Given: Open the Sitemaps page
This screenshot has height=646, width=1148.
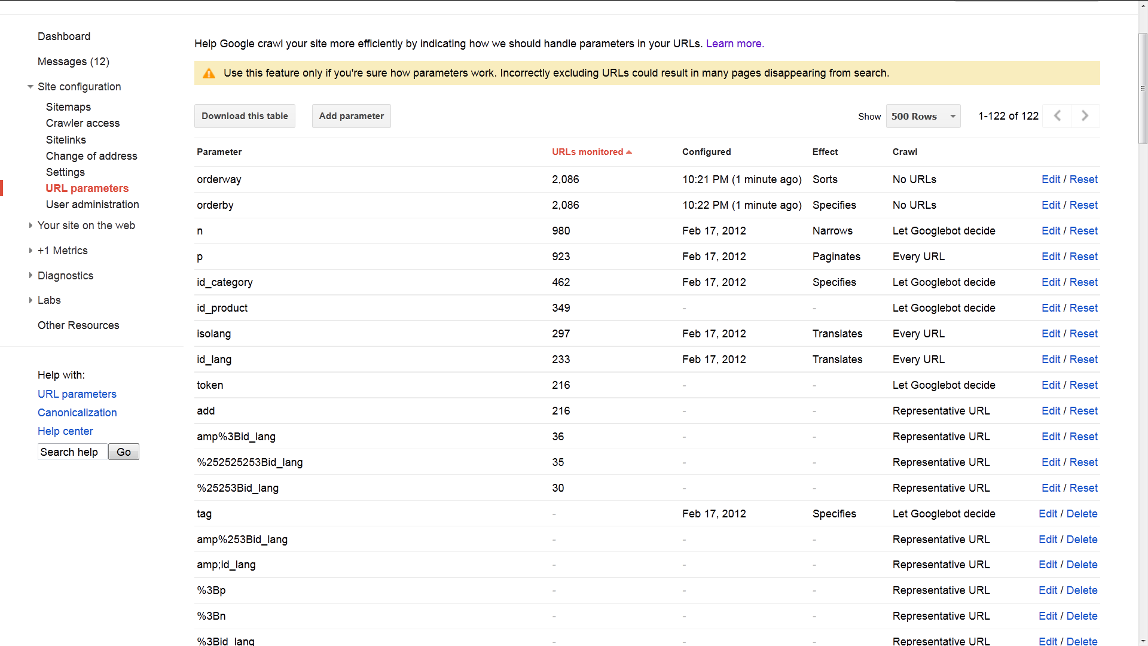Looking at the screenshot, I should [x=68, y=107].
